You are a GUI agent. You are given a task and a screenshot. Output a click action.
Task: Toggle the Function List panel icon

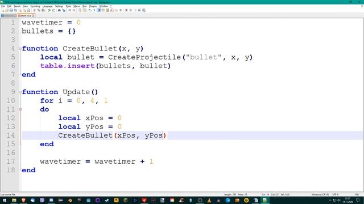click(111, 10)
